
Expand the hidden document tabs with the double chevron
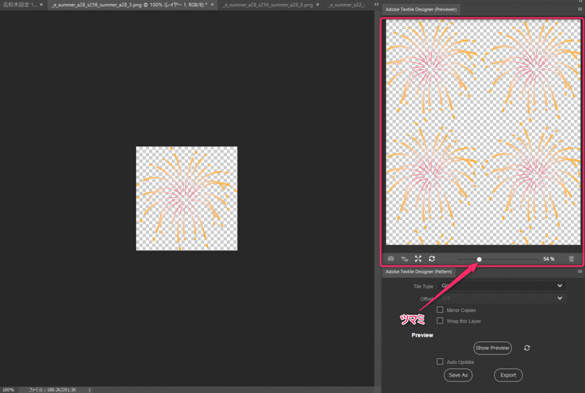[x=376, y=5]
